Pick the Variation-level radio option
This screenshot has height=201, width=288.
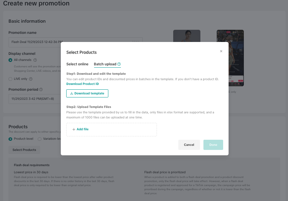pos(40,139)
